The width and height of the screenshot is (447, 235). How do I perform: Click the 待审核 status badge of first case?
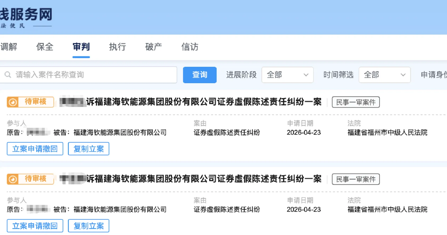click(30, 102)
